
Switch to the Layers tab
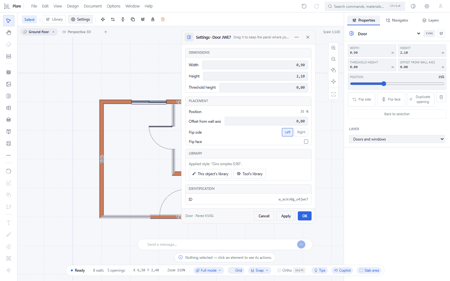tap(431, 20)
